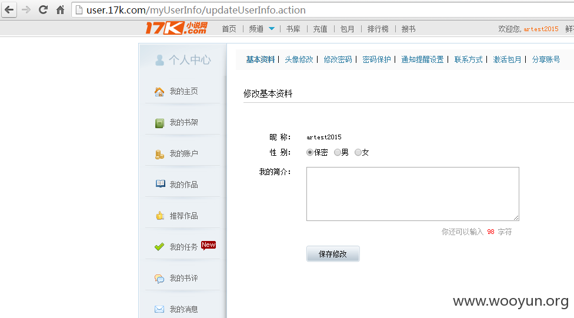
Task: Switch to the 头像修改 tab
Action: coord(299,59)
